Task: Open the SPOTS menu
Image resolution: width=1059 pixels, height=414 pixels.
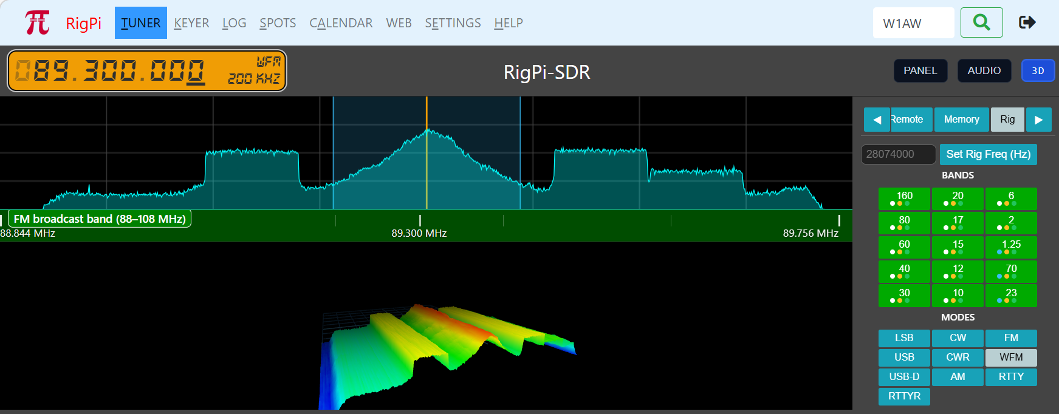Action: 278,23
